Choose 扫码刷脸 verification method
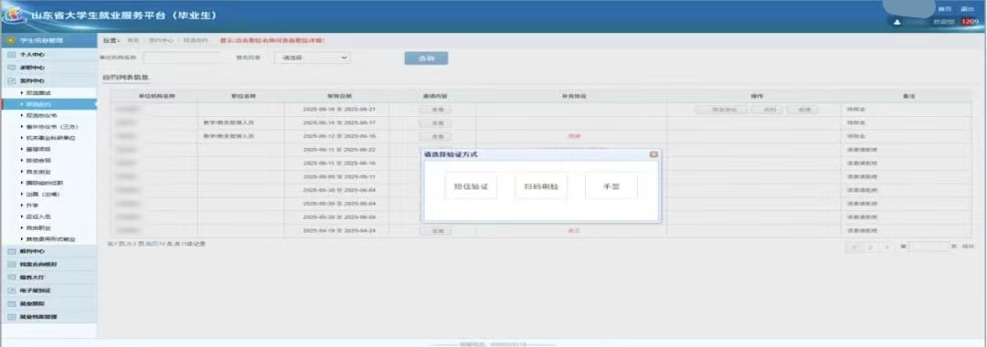The height and width of the screenshot is (347, 987). coord(541,186)
